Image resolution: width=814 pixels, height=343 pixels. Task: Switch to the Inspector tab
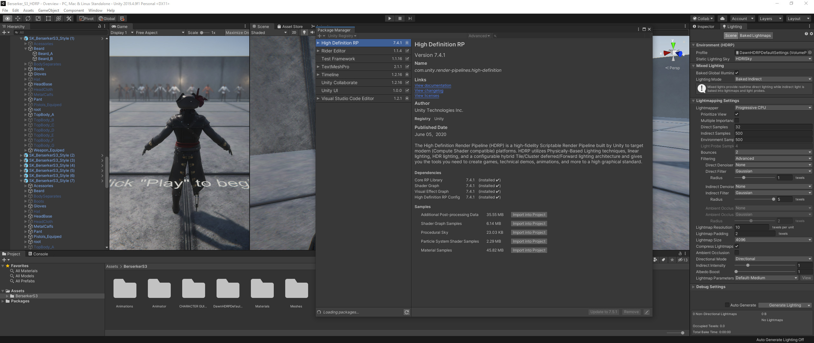pyautogui.click(x=703, y=26)
